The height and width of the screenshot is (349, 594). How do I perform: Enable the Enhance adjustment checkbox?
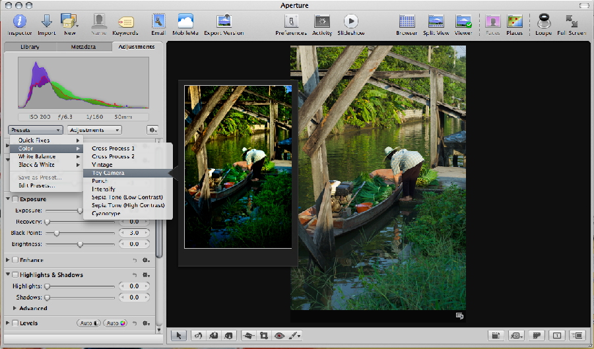[16, 260]
